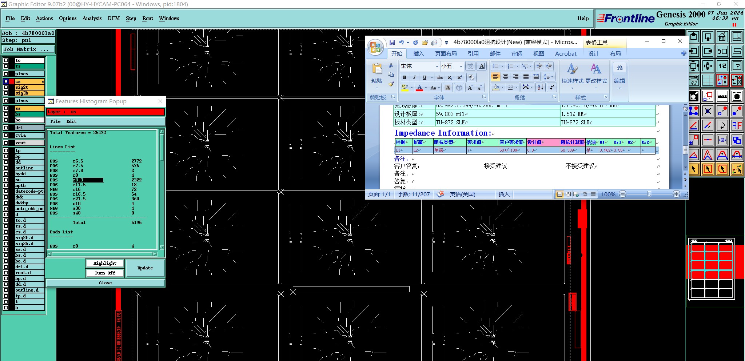Click the Highlight button in Histogram popup
This screenshot has height=361, width=745.
[105, 263]
